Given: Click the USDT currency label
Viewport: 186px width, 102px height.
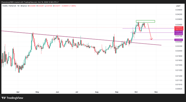Looking at the screenshot, I should point(178,6).
